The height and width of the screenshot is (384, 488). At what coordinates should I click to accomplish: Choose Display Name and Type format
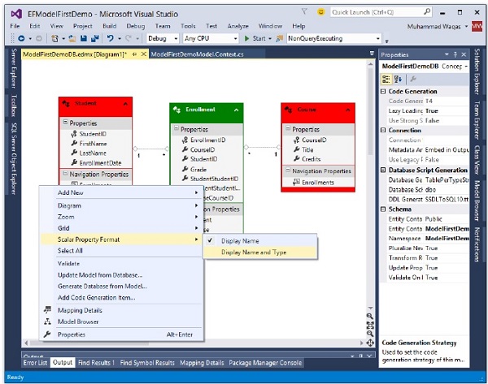point(254,252)
